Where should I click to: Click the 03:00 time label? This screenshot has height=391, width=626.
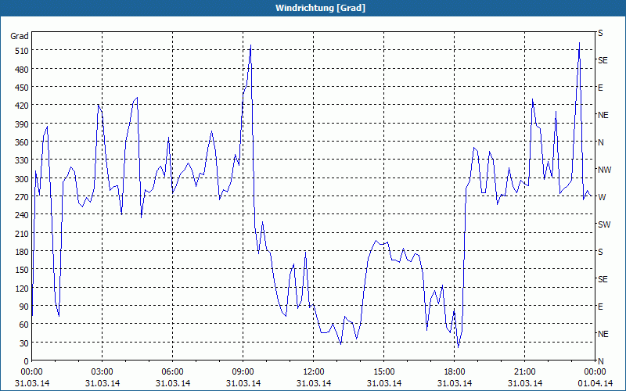point(103,372)
